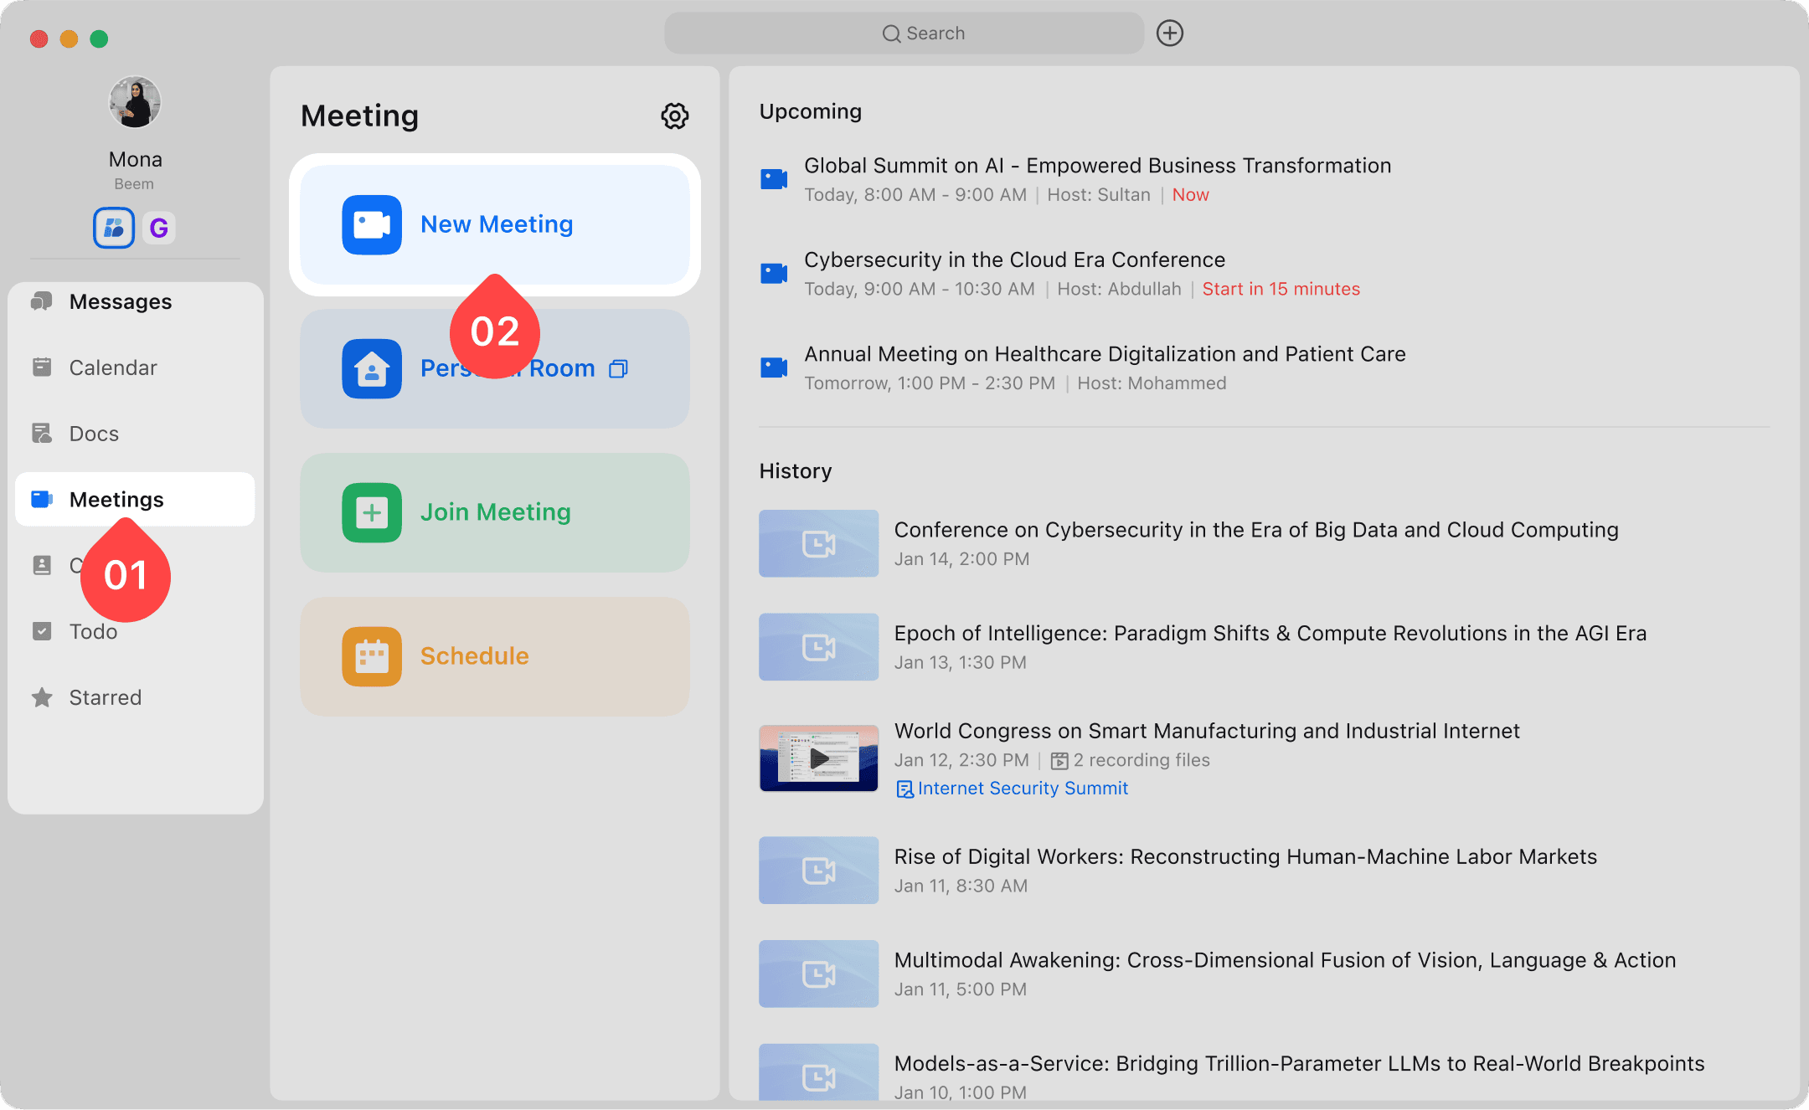1809x1110 pixels.
Task: Click video icon for Global Summit on AI
Action: 774,179
